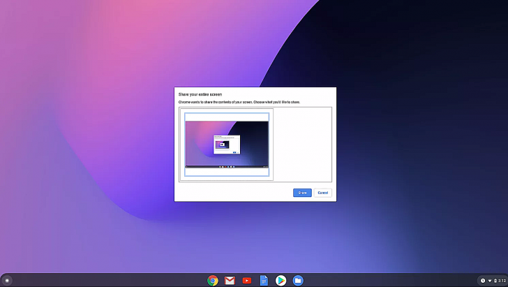This screenshot has width=508, height=287.
Task: Launch YouTube from the shelf
Action: point(247,281)
